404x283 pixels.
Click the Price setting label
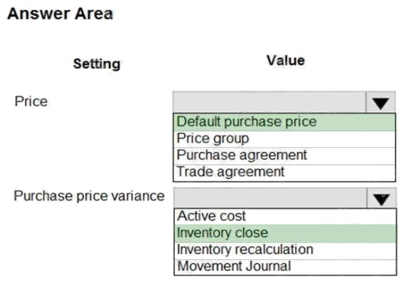pyautogui.click(x=31, y=101)
